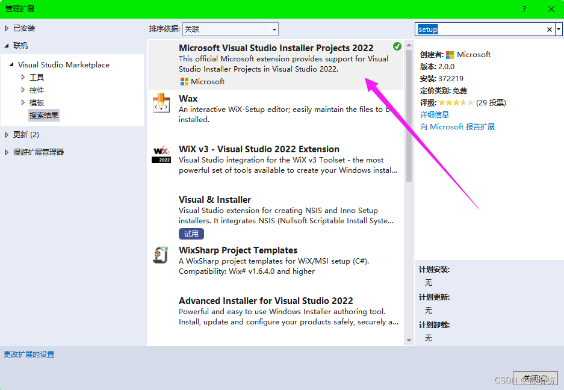
Task: Click the 已安装 tree label
Action: coord(24,28)
